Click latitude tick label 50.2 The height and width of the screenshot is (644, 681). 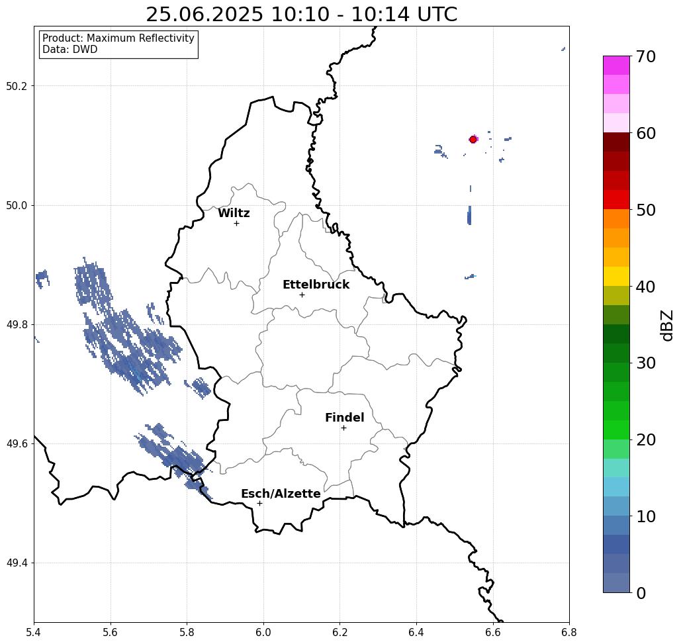(x=17, y=86)
